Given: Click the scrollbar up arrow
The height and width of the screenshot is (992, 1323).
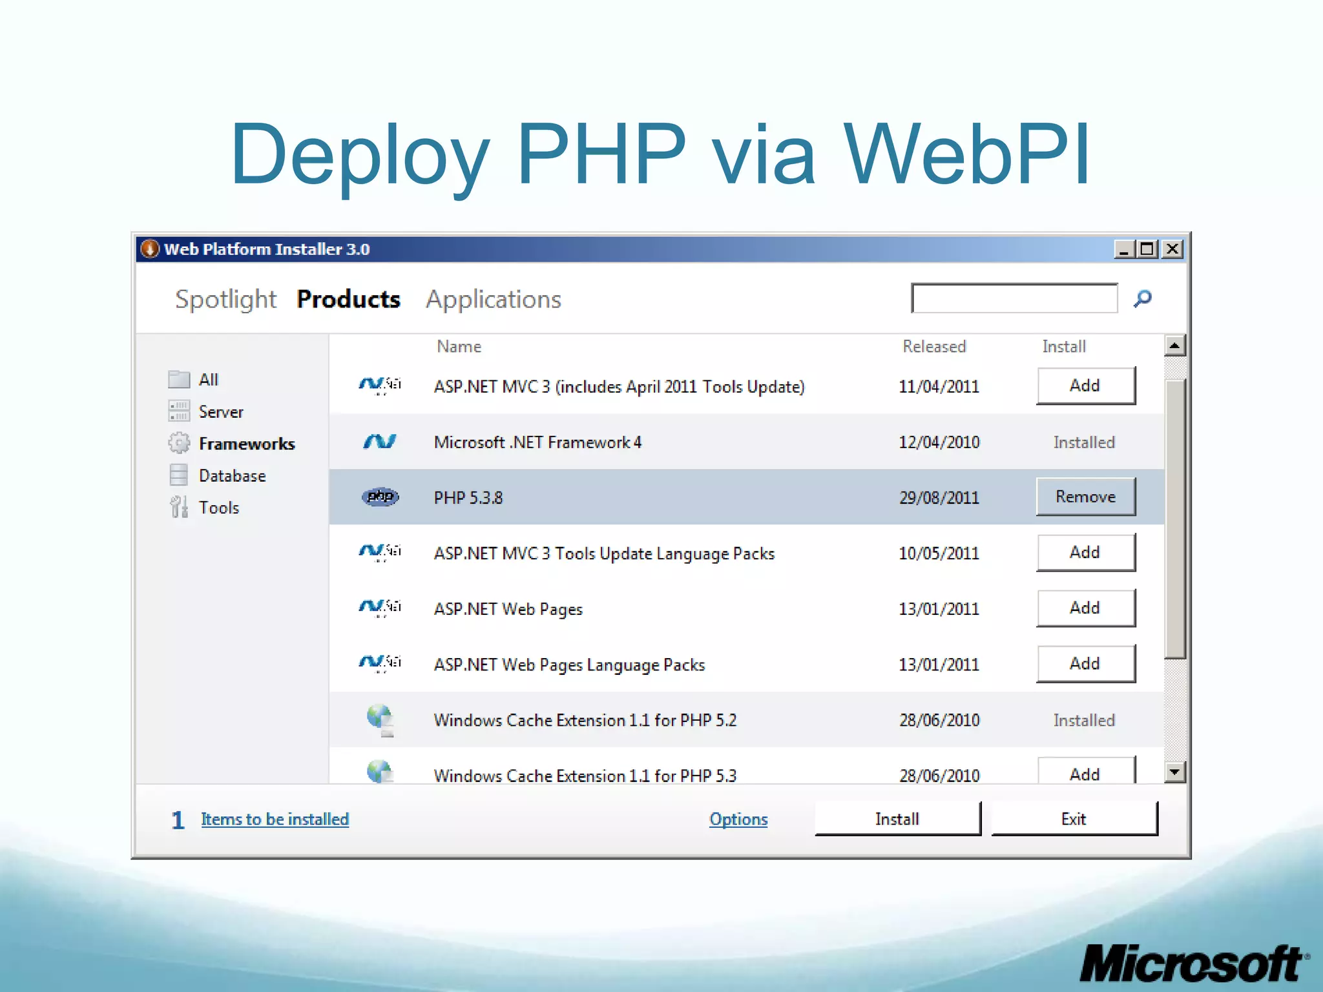Looking at the screenshot, I should 1175,346.
